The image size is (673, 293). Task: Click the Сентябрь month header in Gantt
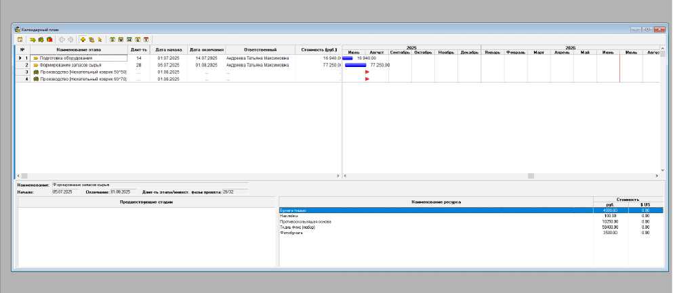400,52
